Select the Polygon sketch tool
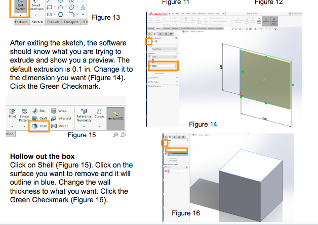Image resolution: width=318 pixels, height=225 pixels. [x=60, y=15]
